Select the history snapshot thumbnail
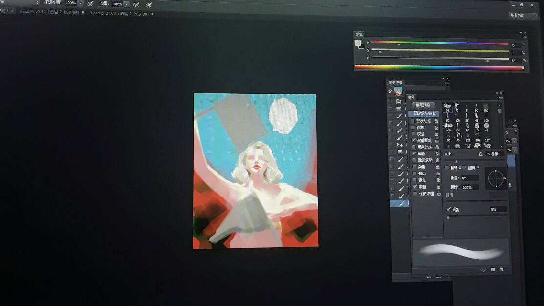The image size is (544, 306). (398, 91)
